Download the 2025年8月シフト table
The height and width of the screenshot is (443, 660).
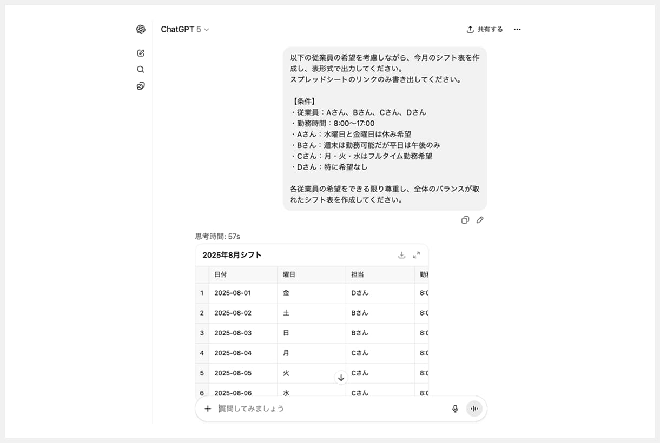click(401, 254)
